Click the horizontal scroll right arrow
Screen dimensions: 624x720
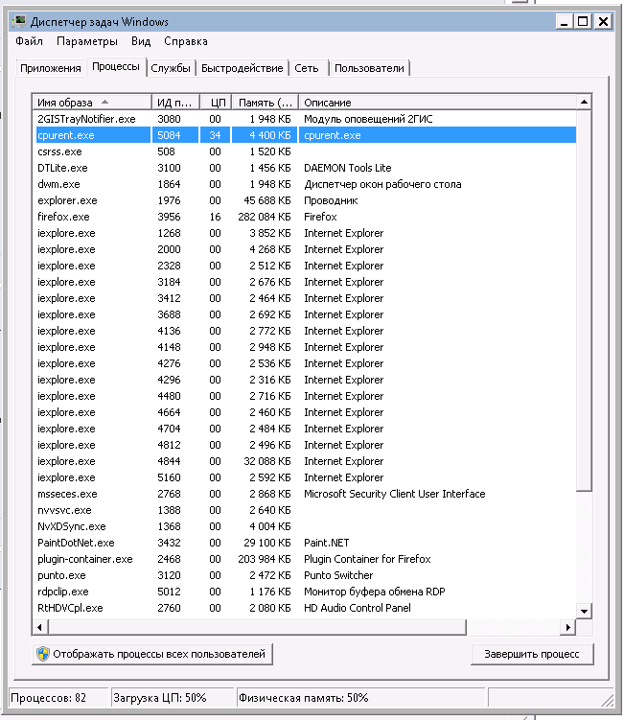568,626
